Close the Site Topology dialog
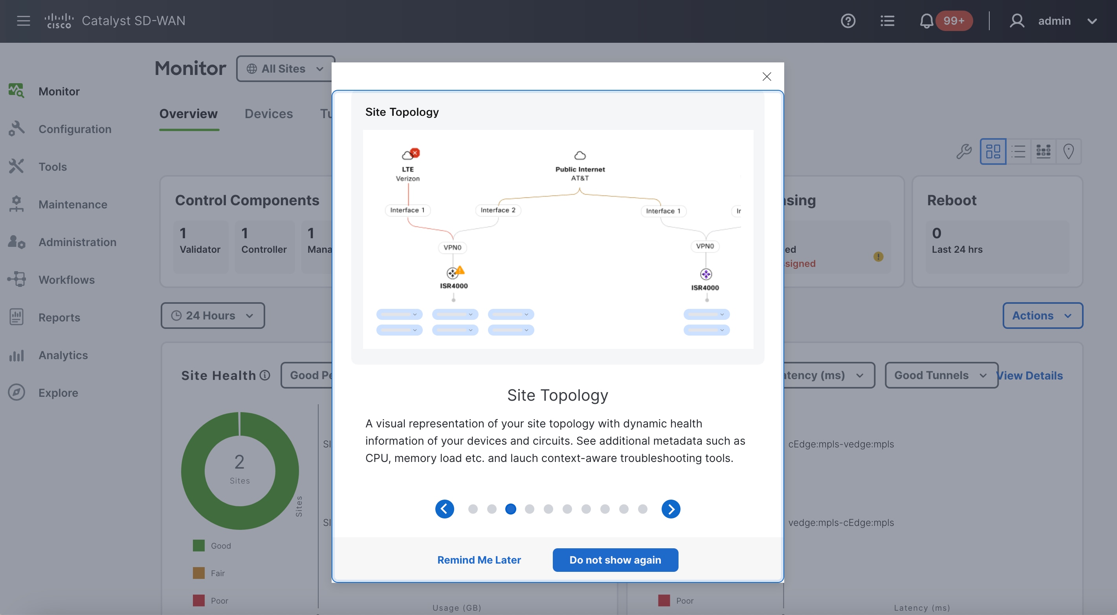The width and height of the screenshot is (1117, 615). (766, 76)
